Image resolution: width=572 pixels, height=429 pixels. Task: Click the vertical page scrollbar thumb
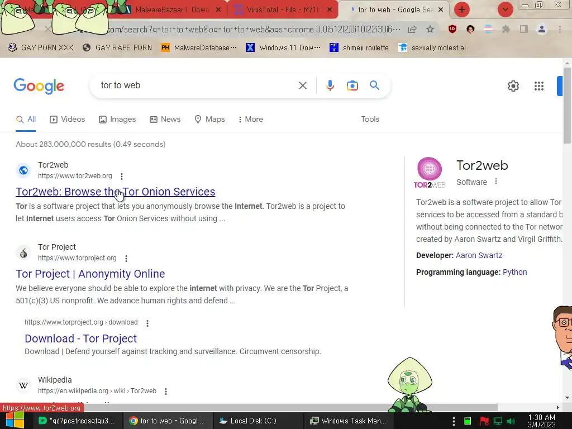coord(567,106)
